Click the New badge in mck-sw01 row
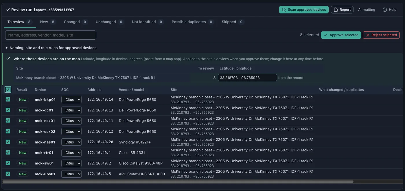This screenshot has height=191, width=405. tap(23, 163)
